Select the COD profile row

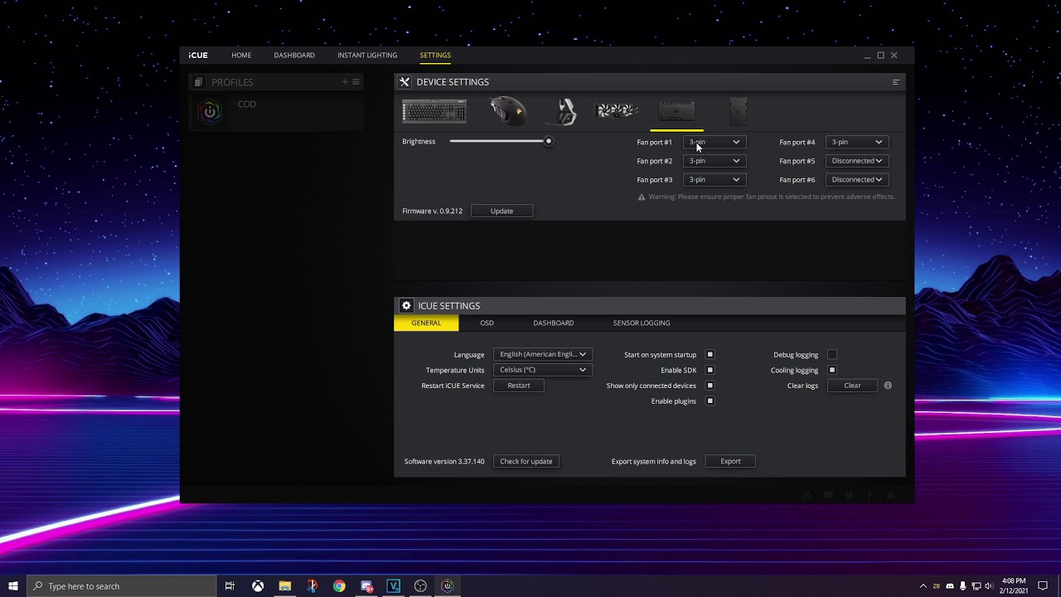tap(278, 112)
